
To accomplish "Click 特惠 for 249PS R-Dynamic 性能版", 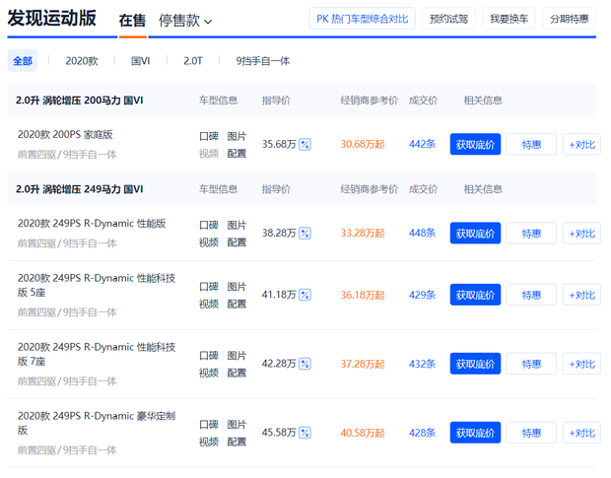I will click(531, 234).
